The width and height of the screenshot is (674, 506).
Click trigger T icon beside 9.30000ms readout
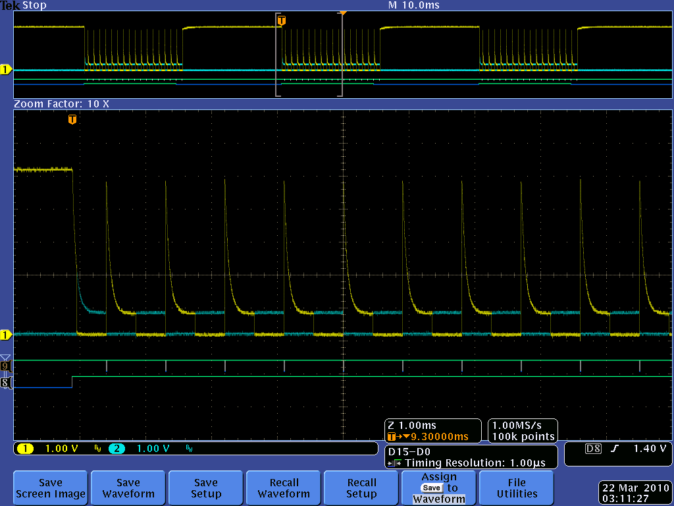(x=392, y=437)
